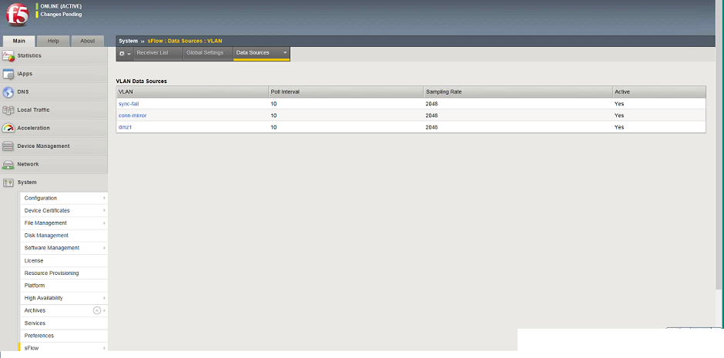Expand the Data Sources tab arrow
Viewport: 724px width, 358px height.
click(x=285, y=52)
